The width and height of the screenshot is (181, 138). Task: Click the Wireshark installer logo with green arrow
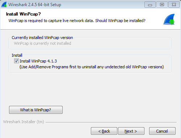[169, 19]
